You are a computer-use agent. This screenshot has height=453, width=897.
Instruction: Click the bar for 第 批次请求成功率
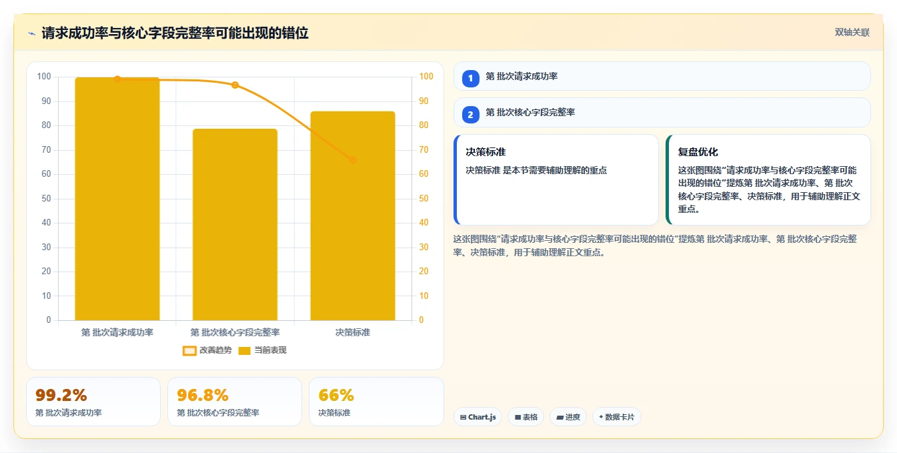coord(117,199)
